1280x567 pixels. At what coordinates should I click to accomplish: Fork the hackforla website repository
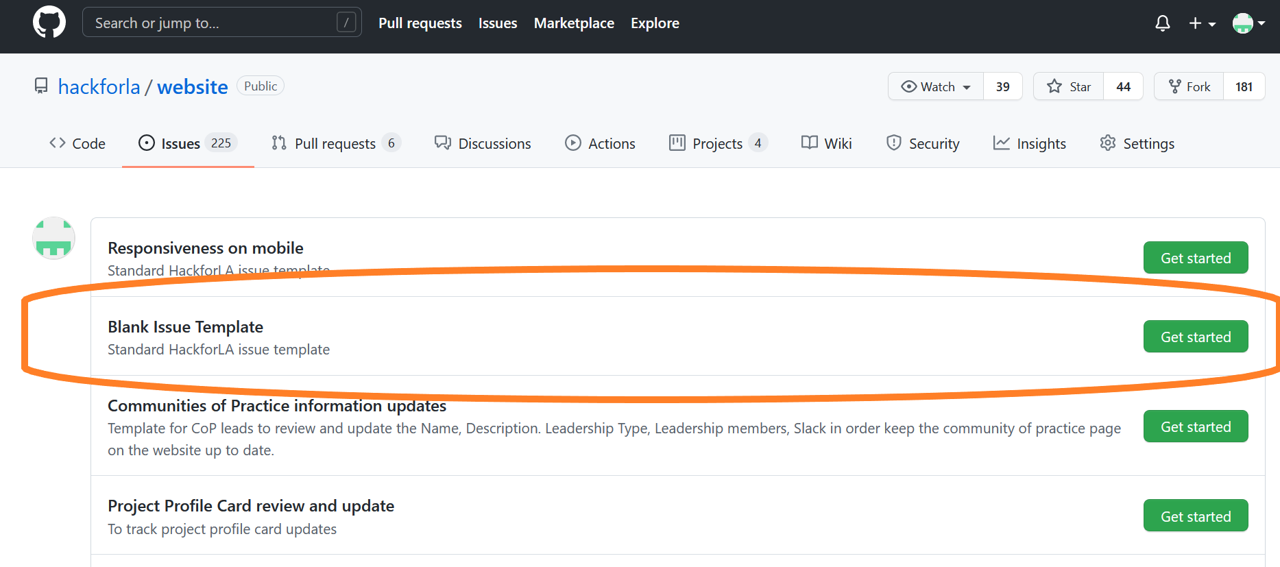click(x=1190, y=86)
